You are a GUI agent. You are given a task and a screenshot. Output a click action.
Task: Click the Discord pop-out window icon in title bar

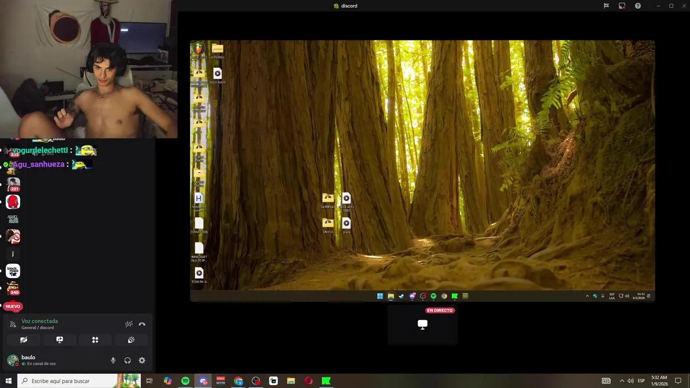pos(622,6)
